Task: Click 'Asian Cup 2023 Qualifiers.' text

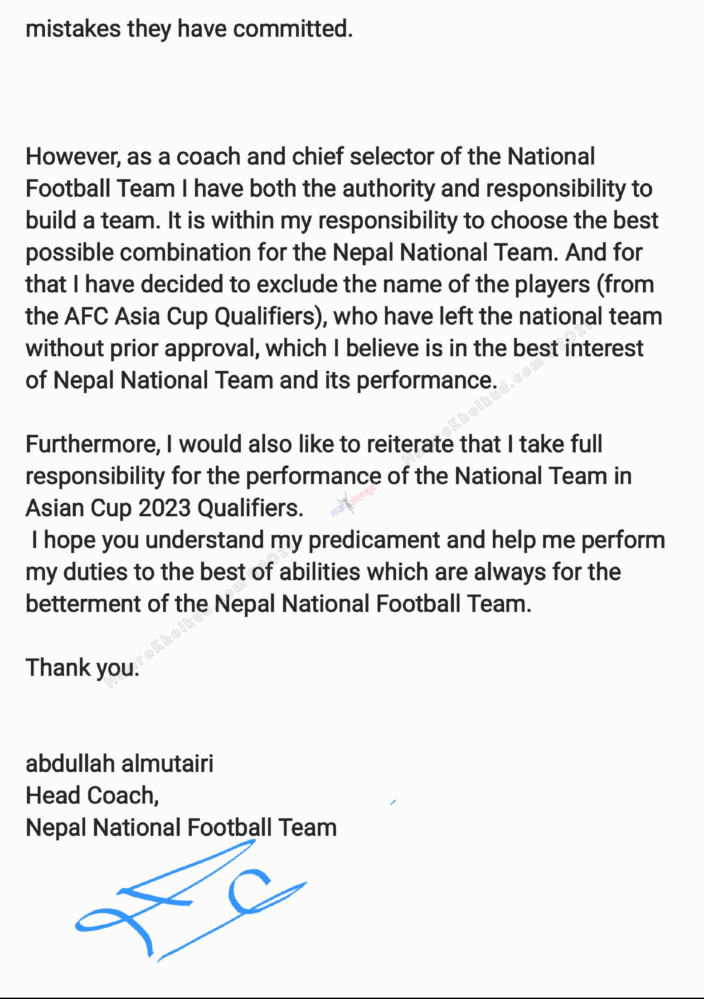Action: 164,508
